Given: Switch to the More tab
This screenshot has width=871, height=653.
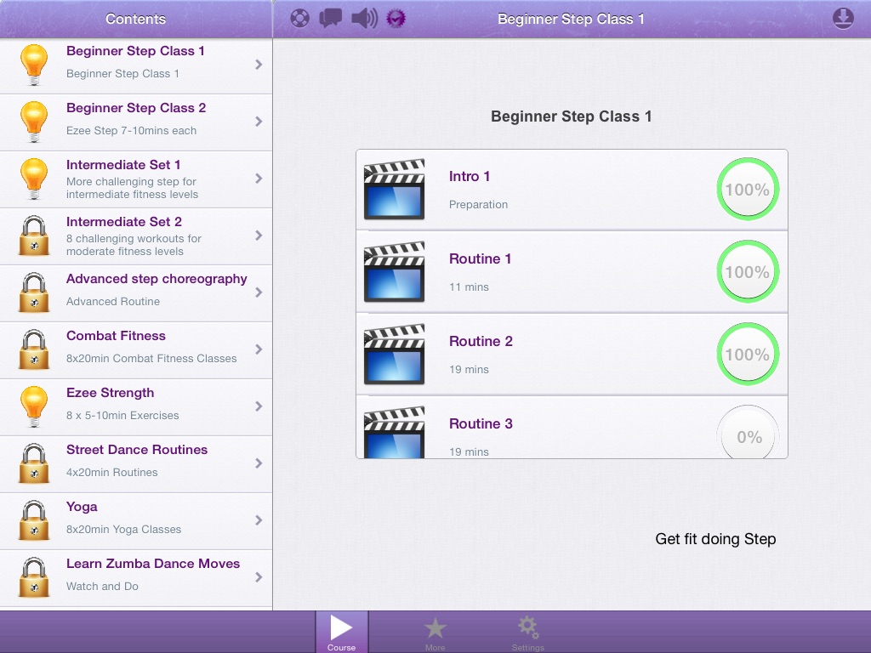Looking at the screenshot, I should point(435,633).
